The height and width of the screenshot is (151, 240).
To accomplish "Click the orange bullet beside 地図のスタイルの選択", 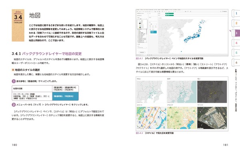I will pos(13,70).
